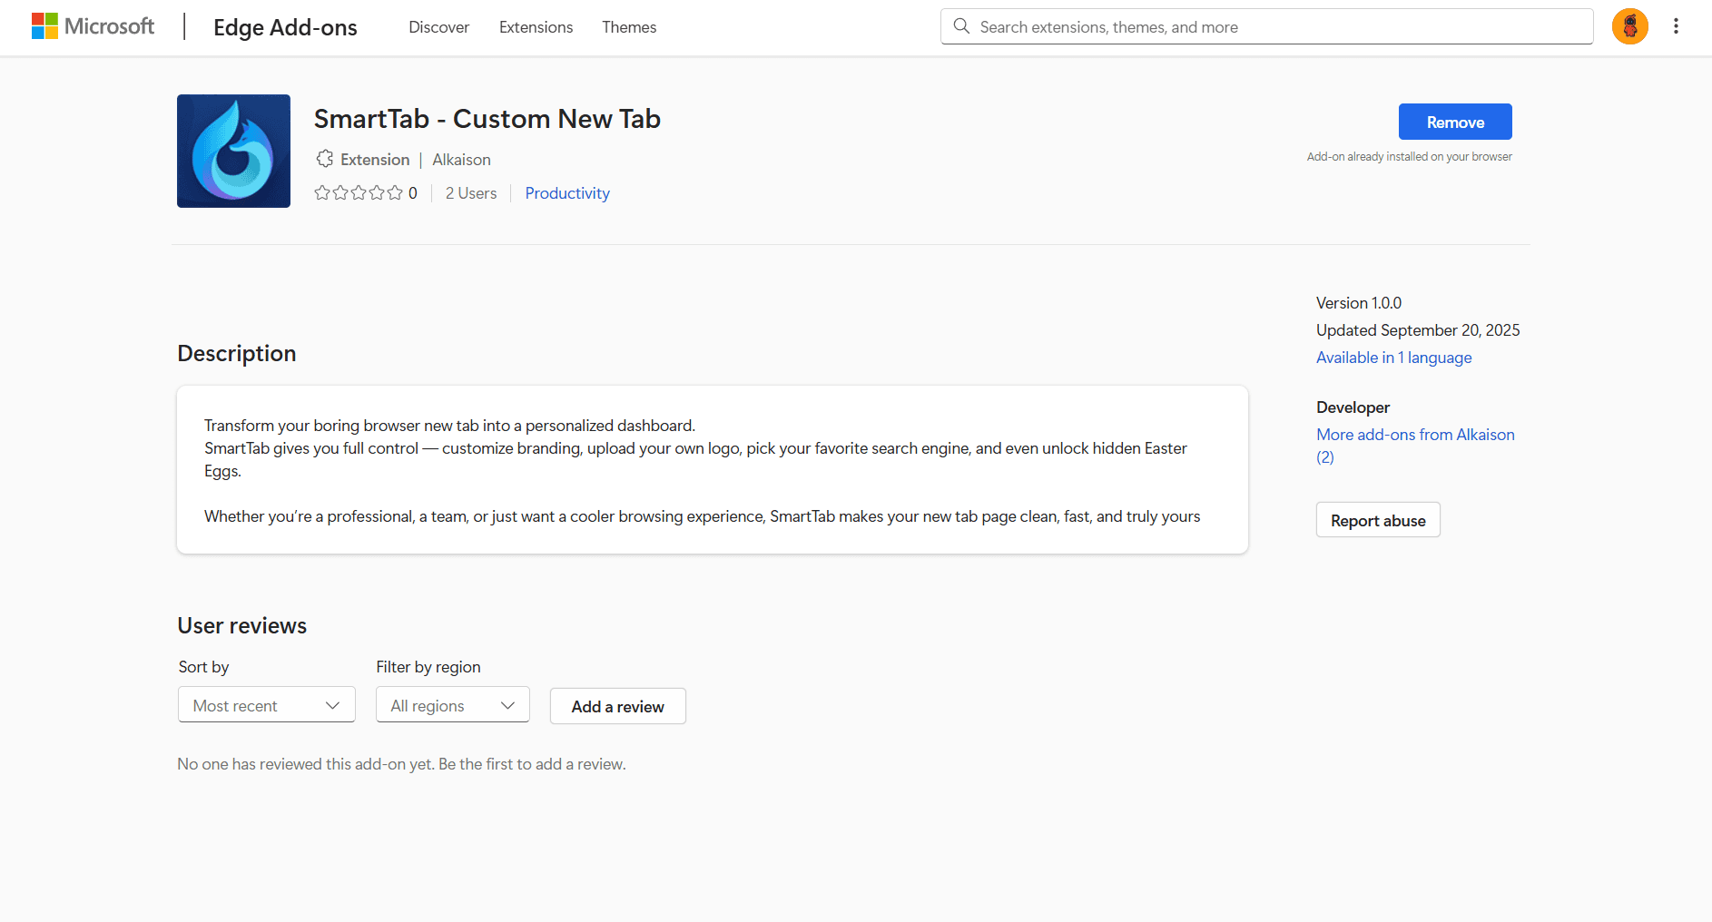Click the Add a review button
Viewport: 1712px width, 922px height.
(x=617, y=706)
